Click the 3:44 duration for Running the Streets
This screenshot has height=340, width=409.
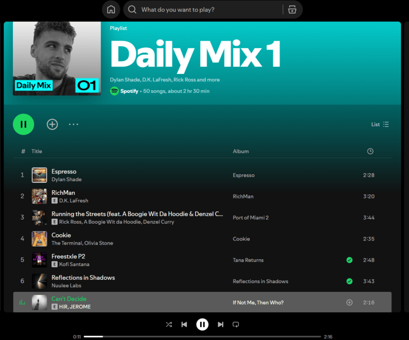pos(369,218)
